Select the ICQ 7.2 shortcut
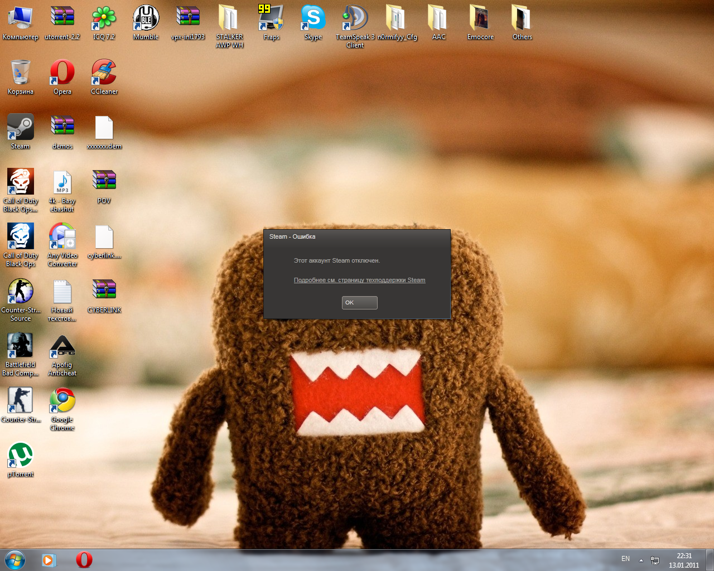 coord(104,23)
